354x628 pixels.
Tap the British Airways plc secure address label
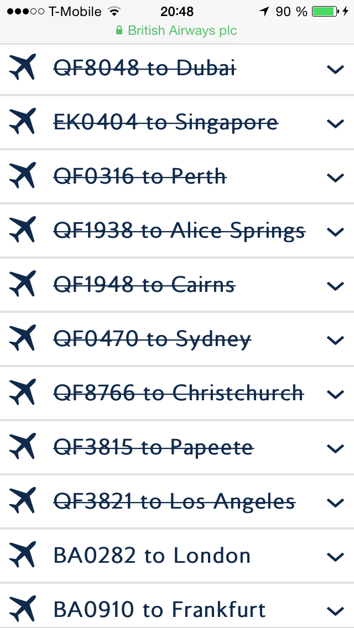click(x=177, y=30)
